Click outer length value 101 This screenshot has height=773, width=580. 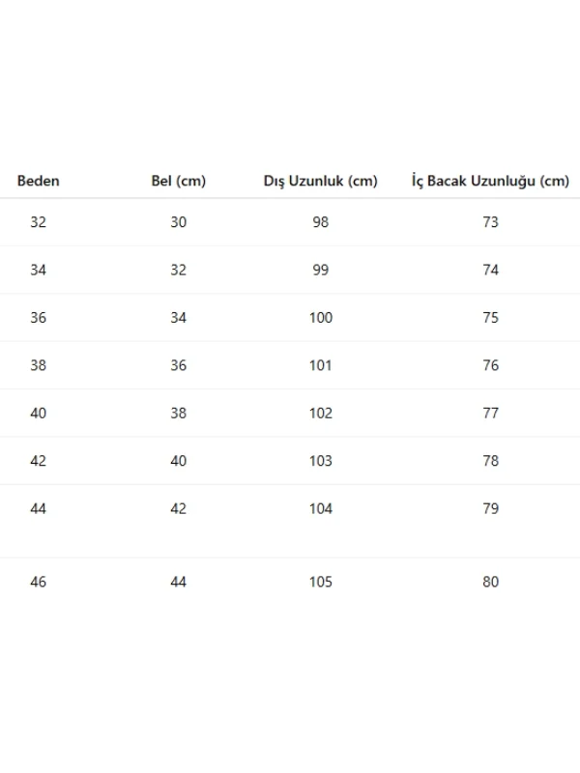(x=321, y=365)
